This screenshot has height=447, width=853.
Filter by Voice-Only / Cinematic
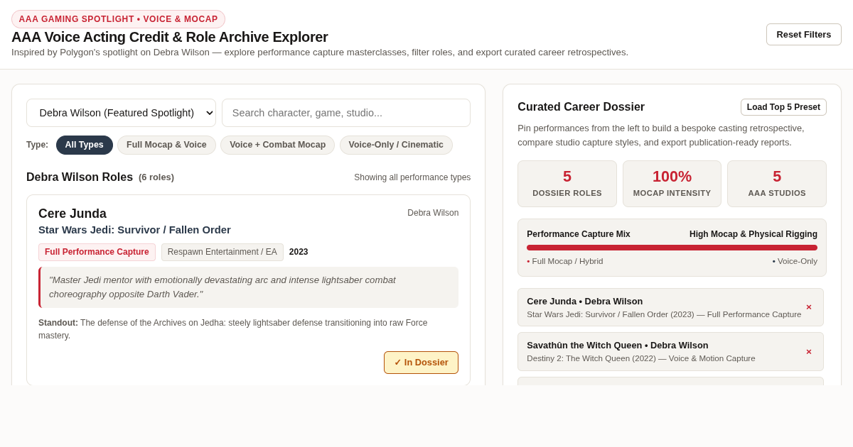(x=396, y=145)
